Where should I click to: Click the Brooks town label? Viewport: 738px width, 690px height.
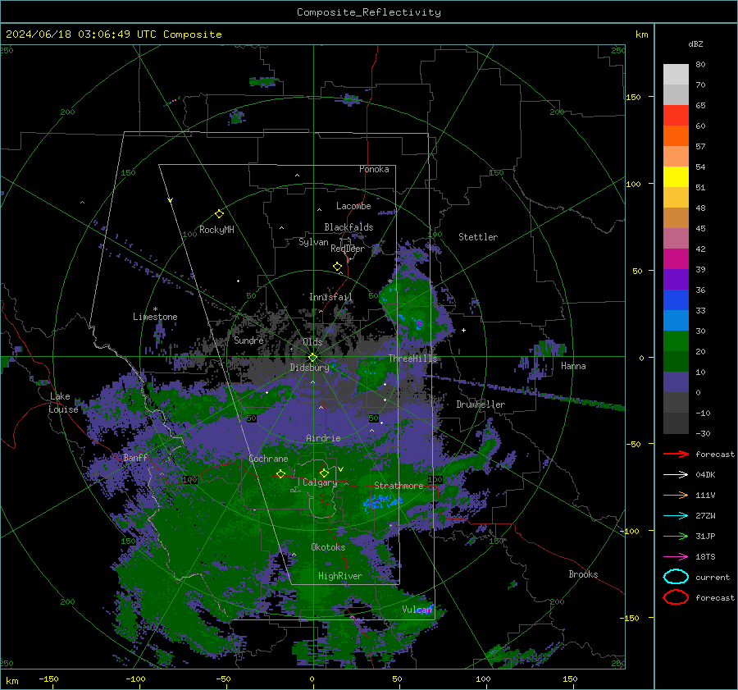(583, 574)
